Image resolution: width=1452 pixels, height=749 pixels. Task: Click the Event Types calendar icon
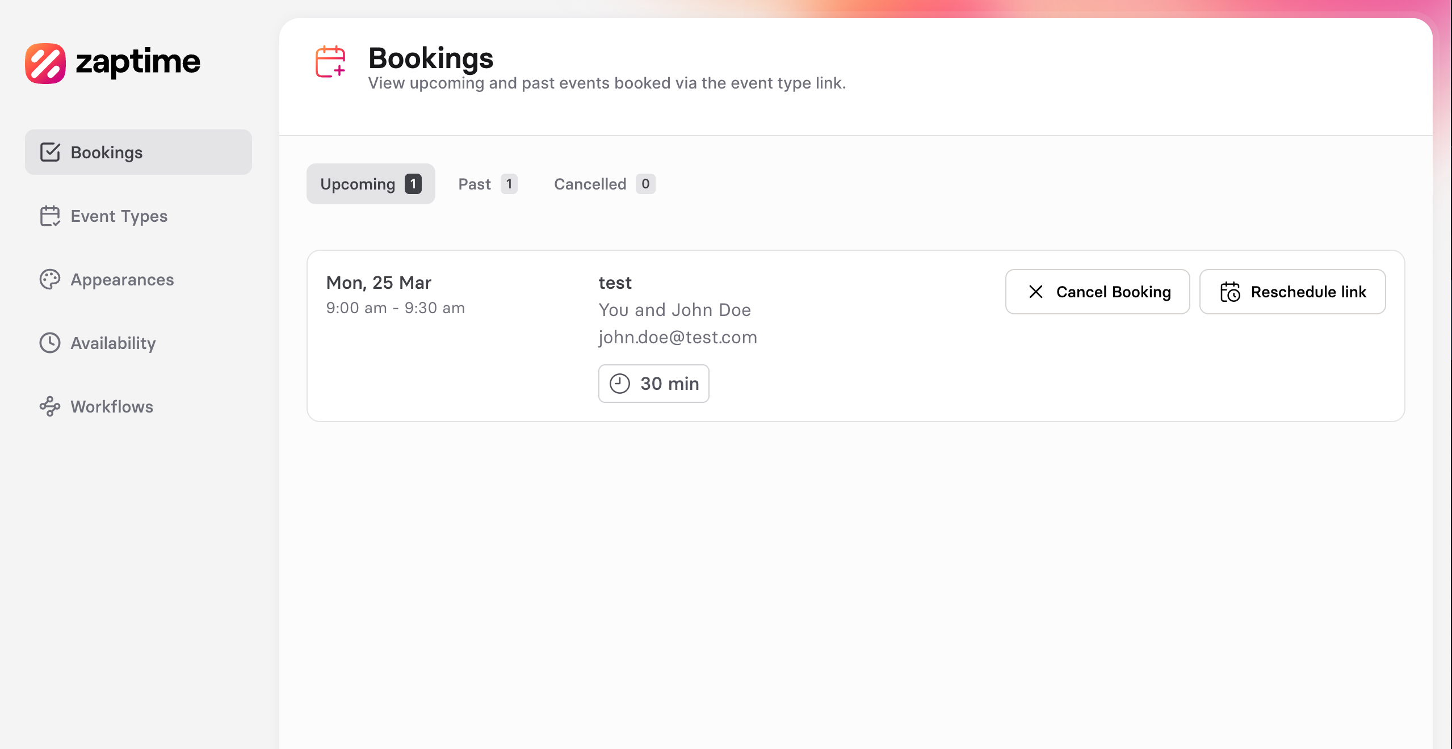[50, 216]
